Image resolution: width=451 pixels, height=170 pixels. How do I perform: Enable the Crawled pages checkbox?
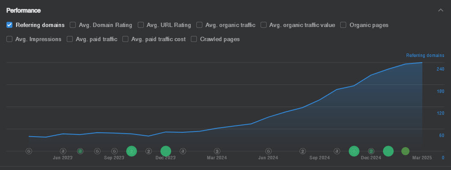point(194,39)
